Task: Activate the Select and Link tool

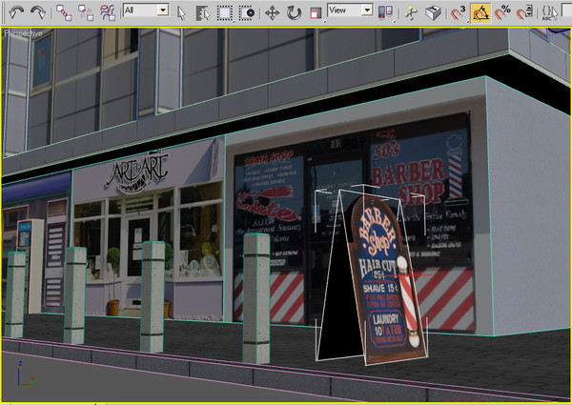Action: click(64, 12)
